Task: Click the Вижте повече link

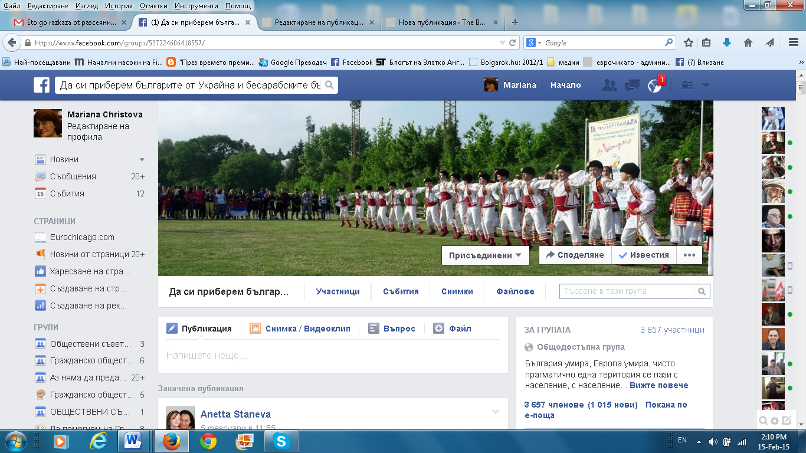Action: (x=658, y=385)
